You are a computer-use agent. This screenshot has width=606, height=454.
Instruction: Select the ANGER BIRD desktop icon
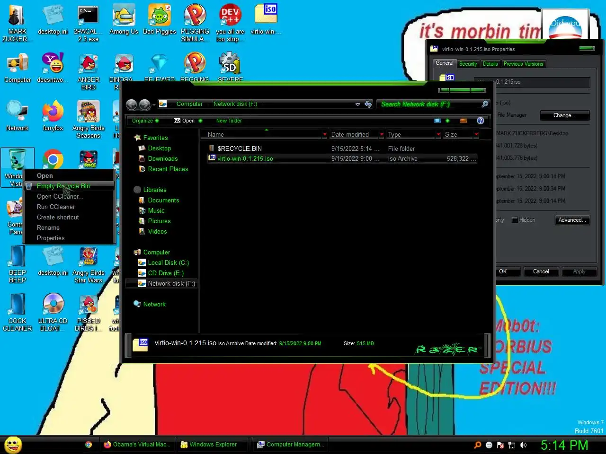click(88, 72)
